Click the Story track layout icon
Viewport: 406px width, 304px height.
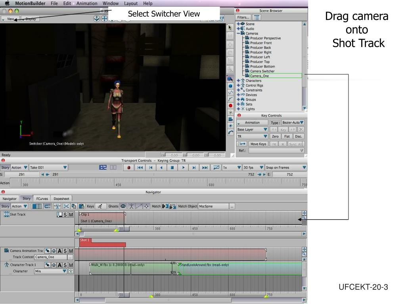point(36,206)
